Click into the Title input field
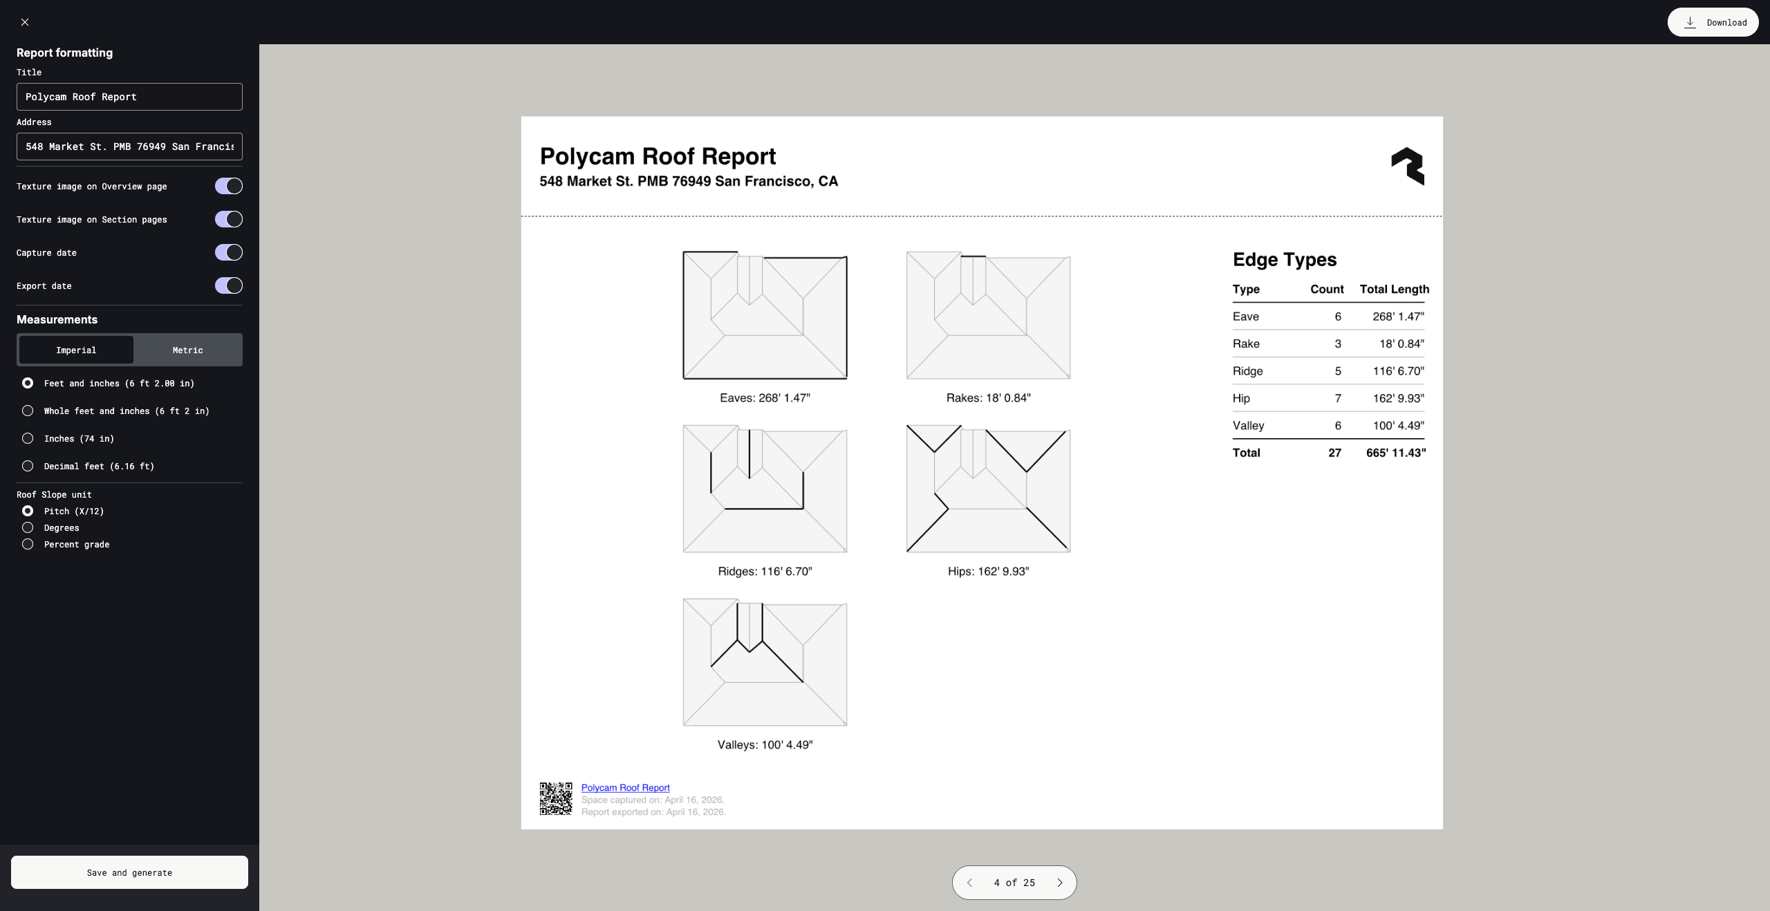 point(129,97)
